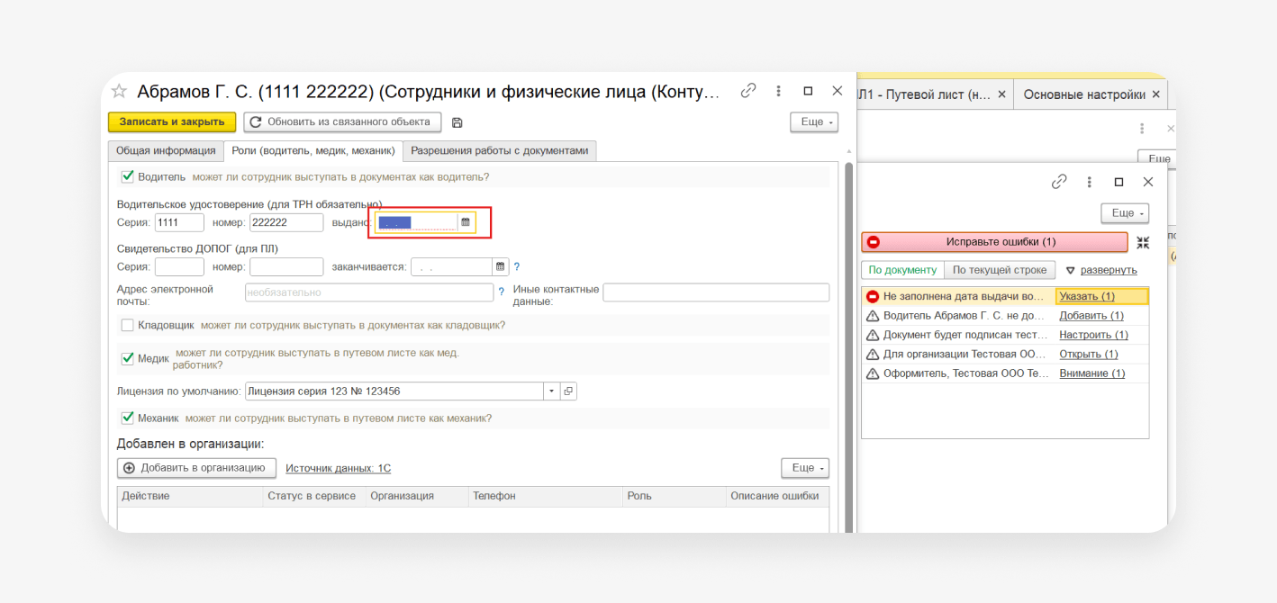Click ДОПОГ номер input field
Viewport: 1277px width, 603px height.
coord(286,267)
